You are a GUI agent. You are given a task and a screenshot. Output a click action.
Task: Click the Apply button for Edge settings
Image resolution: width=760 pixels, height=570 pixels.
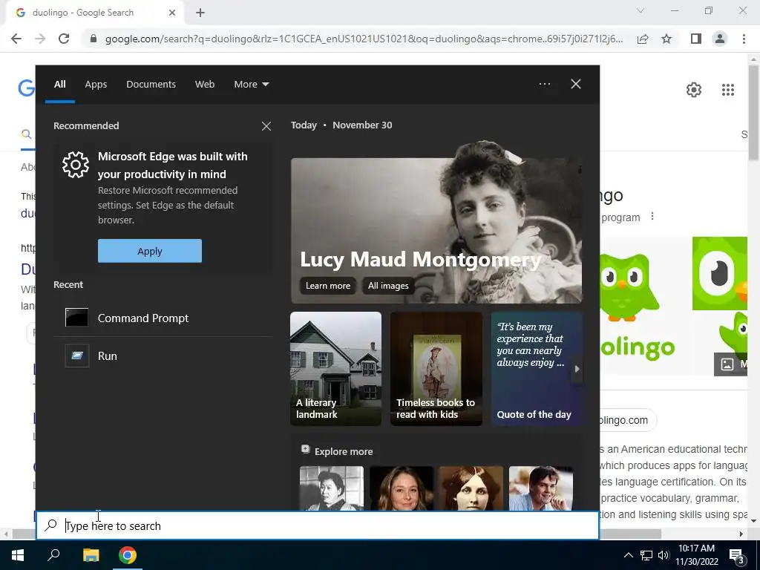[150, 251]
